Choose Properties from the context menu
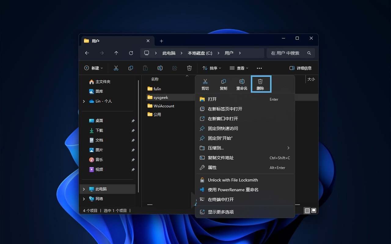 (212, 167)
